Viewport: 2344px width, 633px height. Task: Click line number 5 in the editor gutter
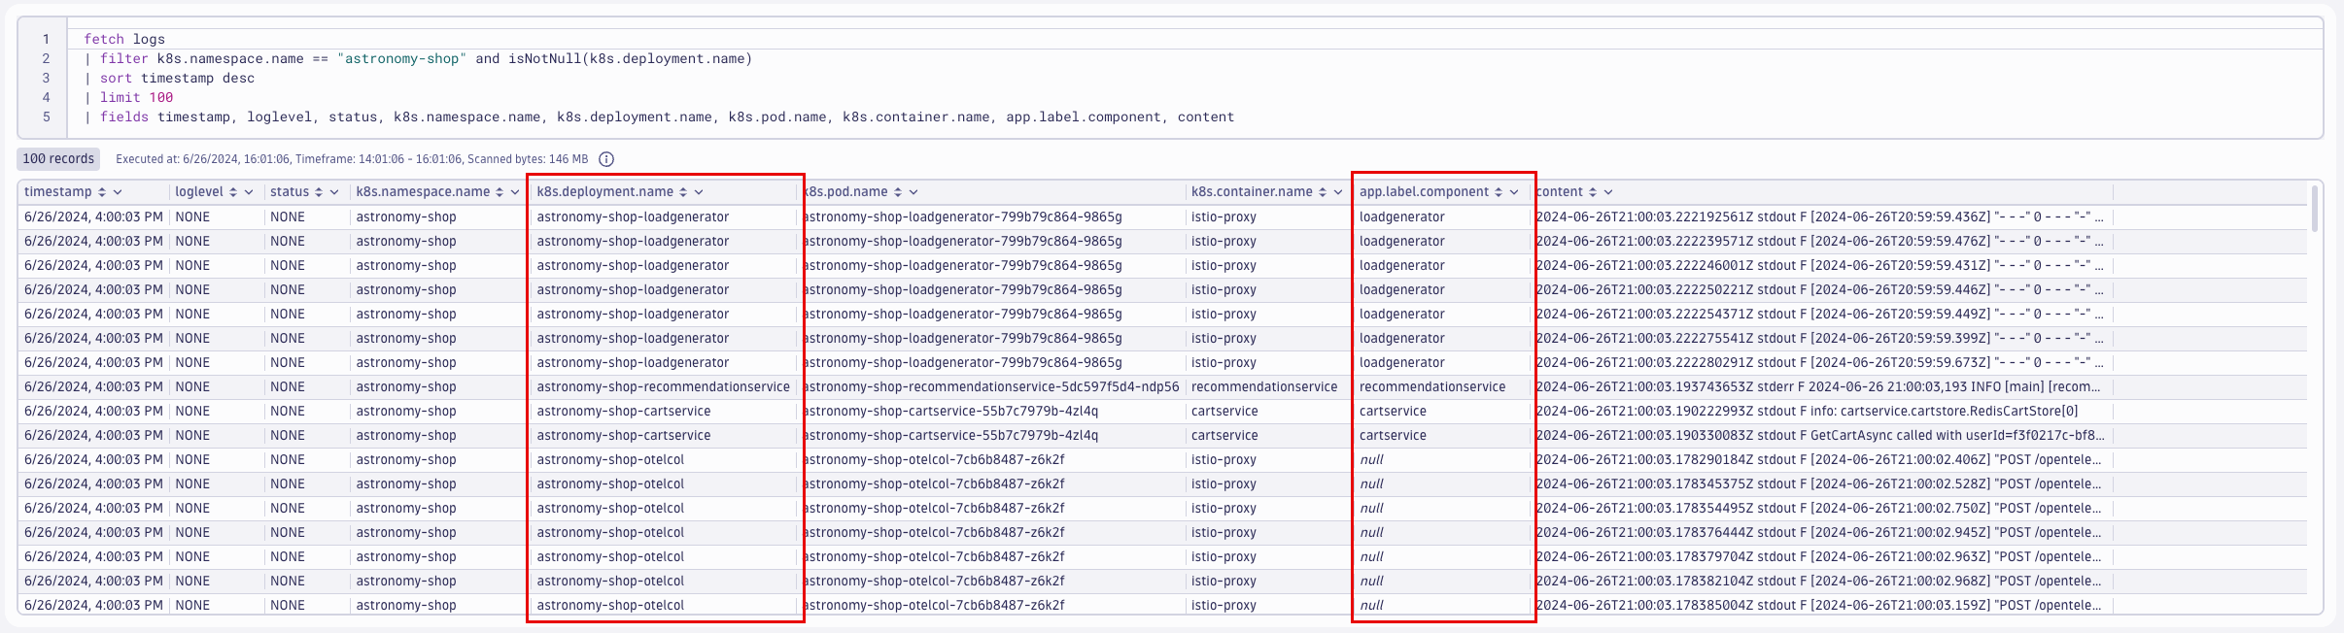pyautogui.click(x=46, y=117)
